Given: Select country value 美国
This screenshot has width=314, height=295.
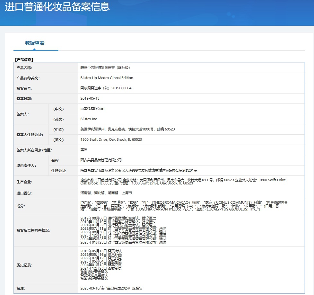Looking at the screenshot, I should coord(84,150).
